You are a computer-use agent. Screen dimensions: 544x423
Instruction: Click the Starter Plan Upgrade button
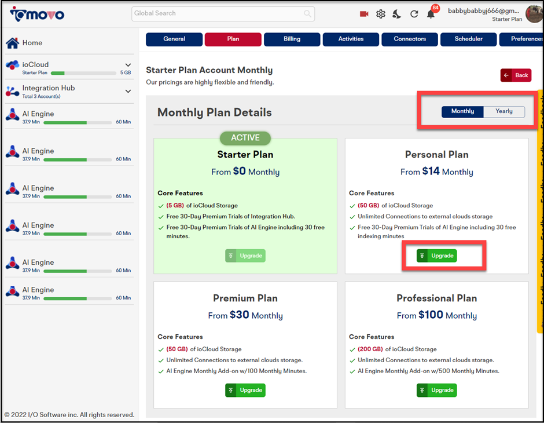click(x=245, y=256)
